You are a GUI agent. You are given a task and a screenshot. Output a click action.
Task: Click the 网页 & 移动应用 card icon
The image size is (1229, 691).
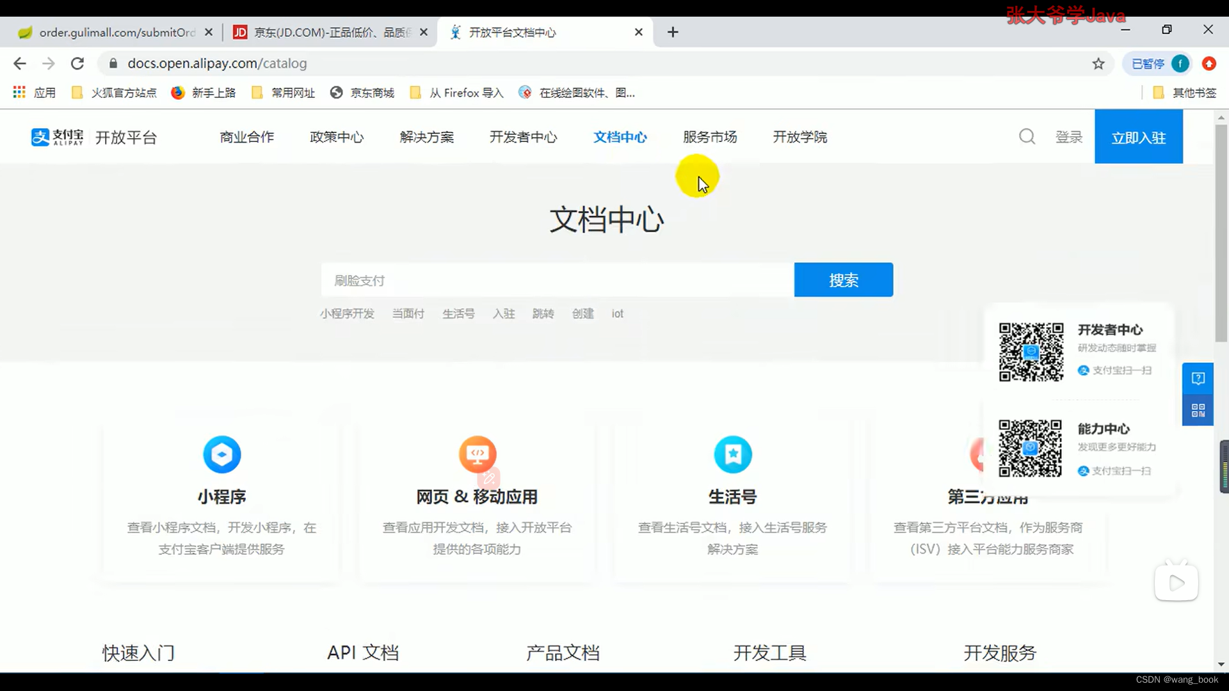pyautogui.click(x=478, y=454)
